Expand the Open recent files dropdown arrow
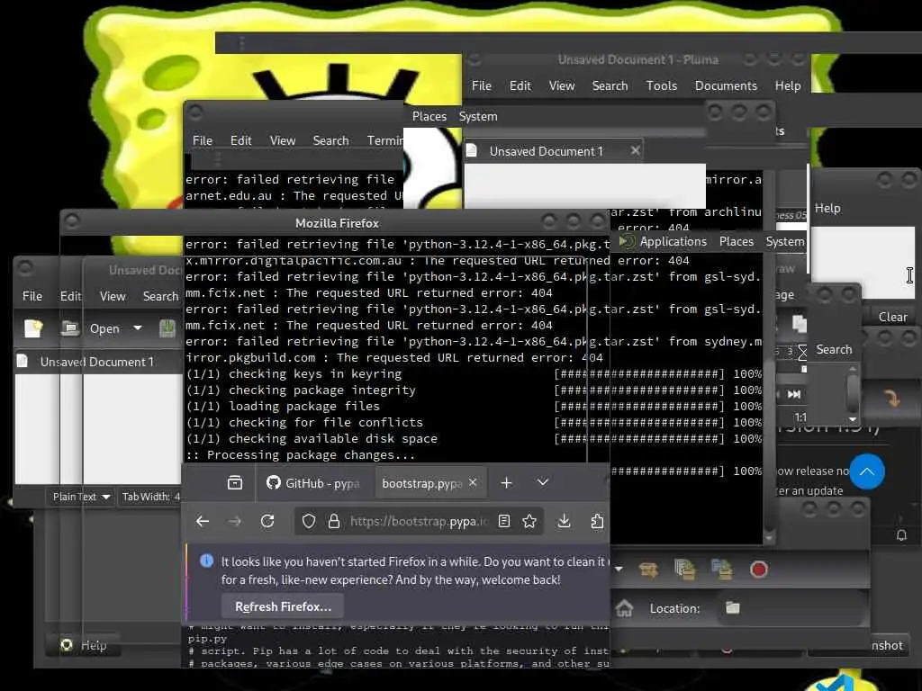Screen dimensions: 922x691 point(138,328)
